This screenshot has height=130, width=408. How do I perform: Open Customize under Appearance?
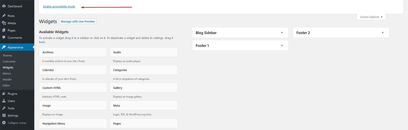click(x=9, y=61)
